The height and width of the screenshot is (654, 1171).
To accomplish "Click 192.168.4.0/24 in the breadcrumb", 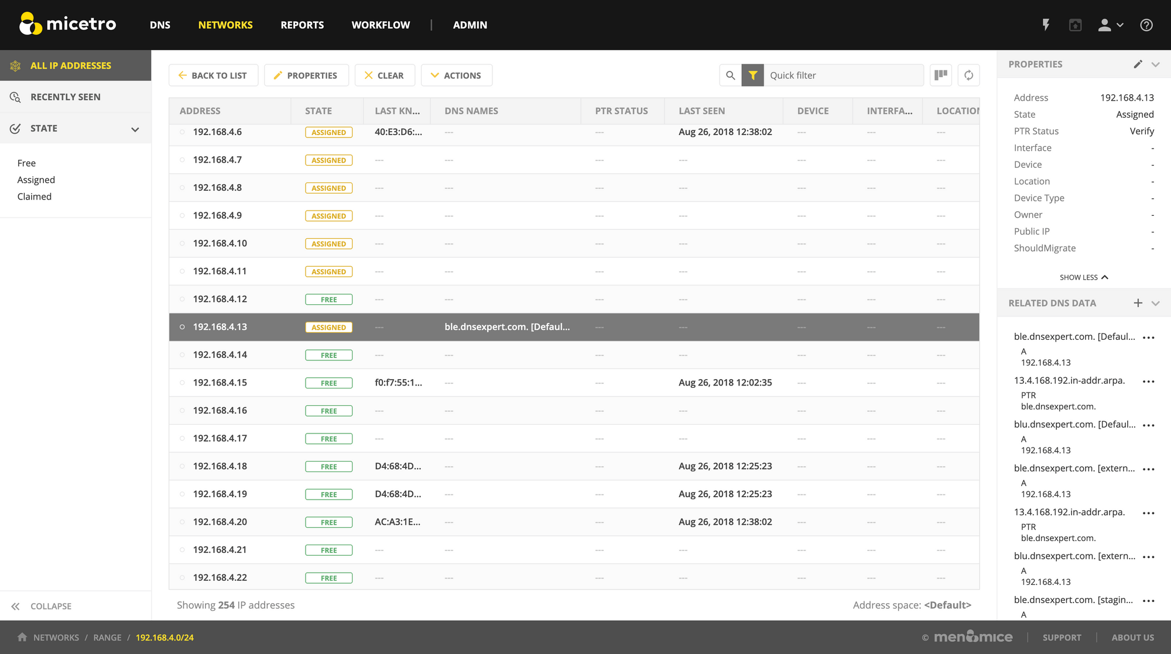I will point(165,638).
